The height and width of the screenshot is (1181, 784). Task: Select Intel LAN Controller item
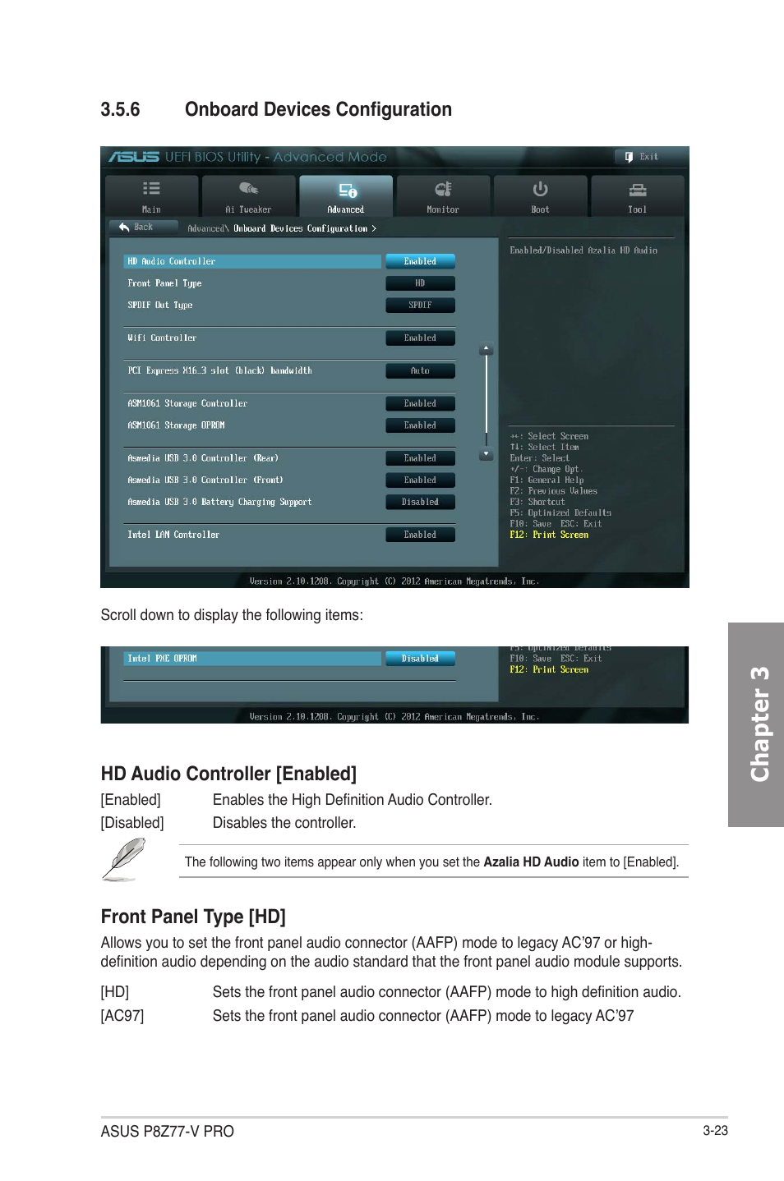click(173, 535)
